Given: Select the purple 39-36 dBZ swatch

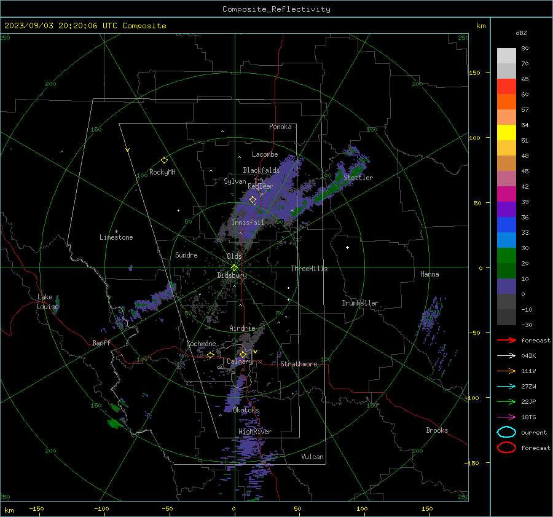Looking at the screenshot, I should (x=506, y=209).
